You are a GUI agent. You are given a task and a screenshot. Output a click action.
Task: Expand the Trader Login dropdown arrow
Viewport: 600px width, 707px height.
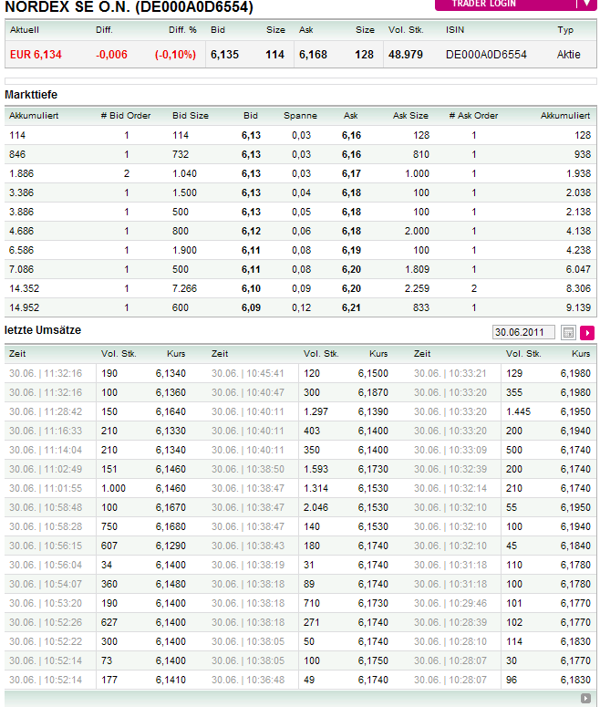[587, 4]
